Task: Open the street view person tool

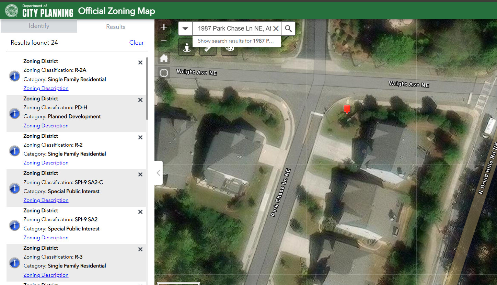Action: pyautogui.click(x=187, y=48)
